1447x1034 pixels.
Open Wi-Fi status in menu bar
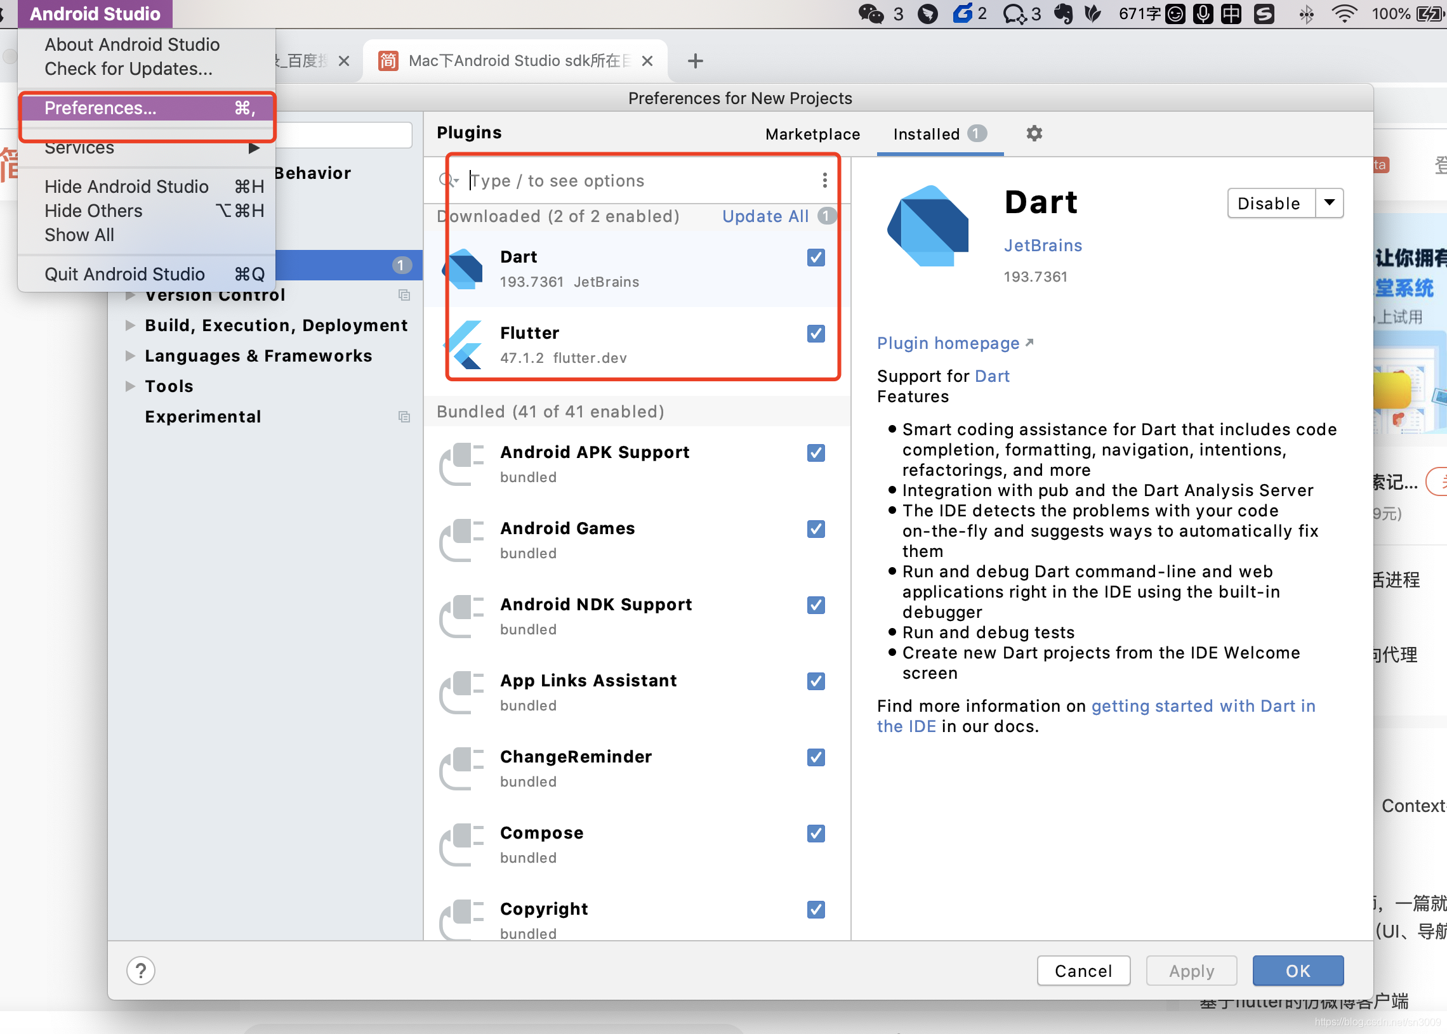(x=1344, y=13)
